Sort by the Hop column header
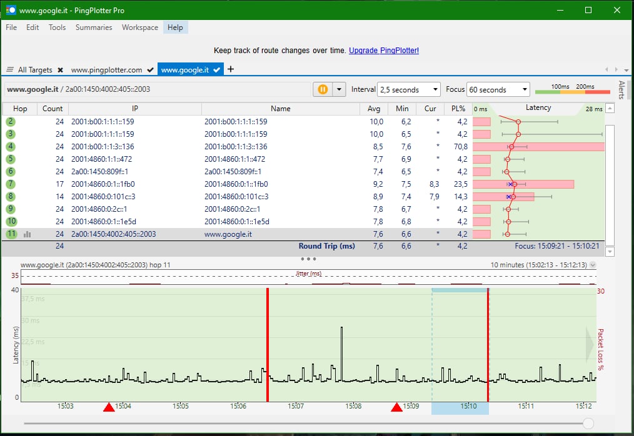Screen dimensions: 634x436 click(x=20, y=109)
